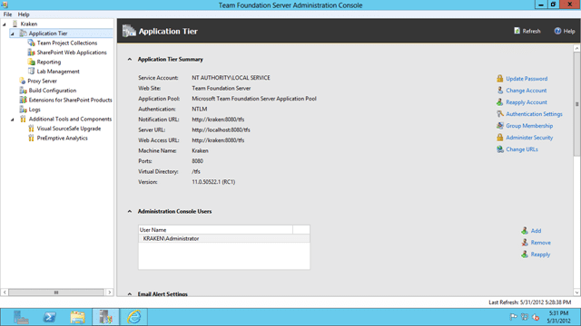Click the Authentication Settings key icon
581x326 pixels.
coord(500,114)
